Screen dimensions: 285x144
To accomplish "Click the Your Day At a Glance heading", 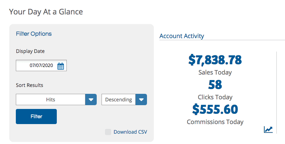I will tap(46, 12).
